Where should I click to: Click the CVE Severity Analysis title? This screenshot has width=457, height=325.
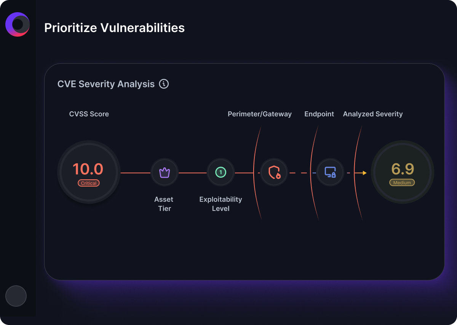(106, 84)
